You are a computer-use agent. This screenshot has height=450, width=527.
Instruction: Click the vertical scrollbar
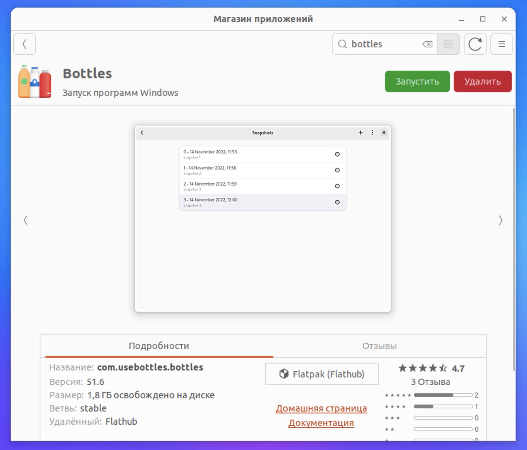[514, 239]
